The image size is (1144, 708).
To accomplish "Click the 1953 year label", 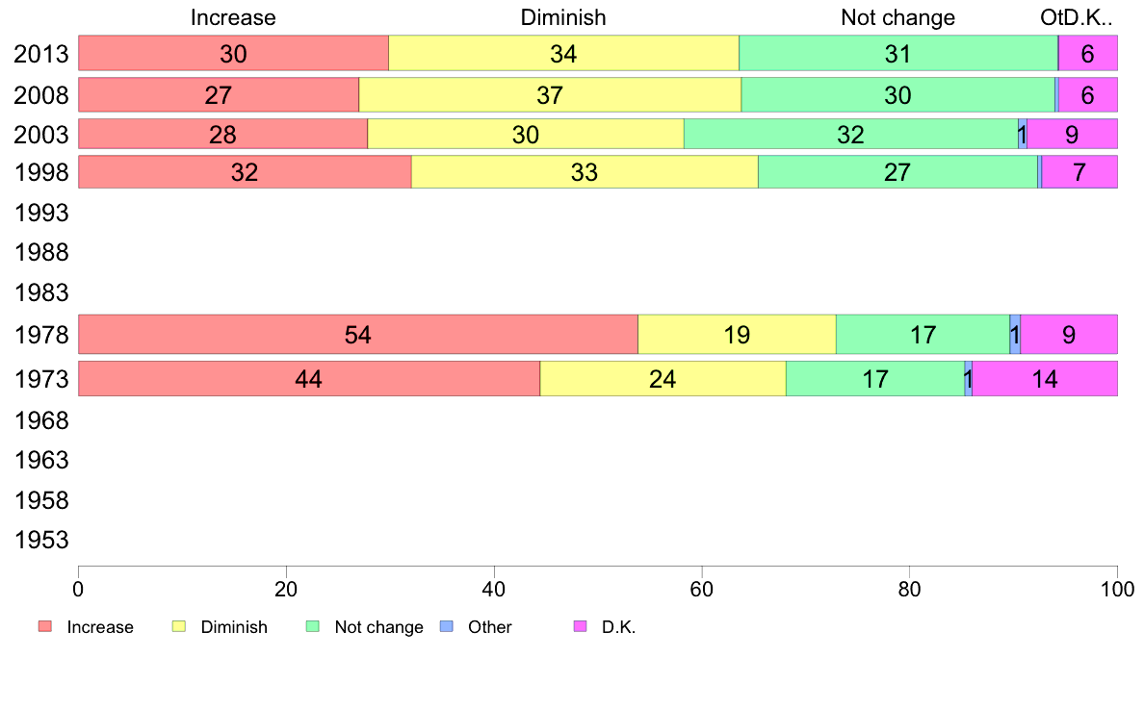I will tap(41, 541).
